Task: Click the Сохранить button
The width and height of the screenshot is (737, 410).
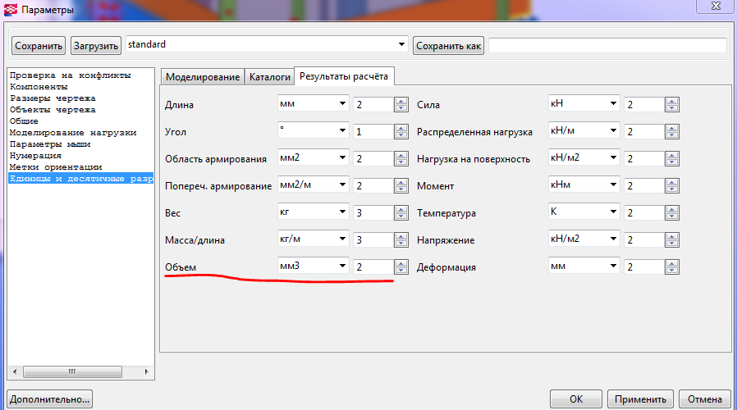Action: (39, 46)
